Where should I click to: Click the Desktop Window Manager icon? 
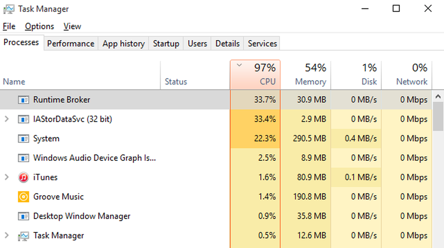coord(23,216)
